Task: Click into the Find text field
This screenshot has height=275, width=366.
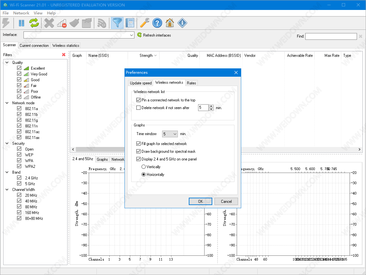Action: 331,36
